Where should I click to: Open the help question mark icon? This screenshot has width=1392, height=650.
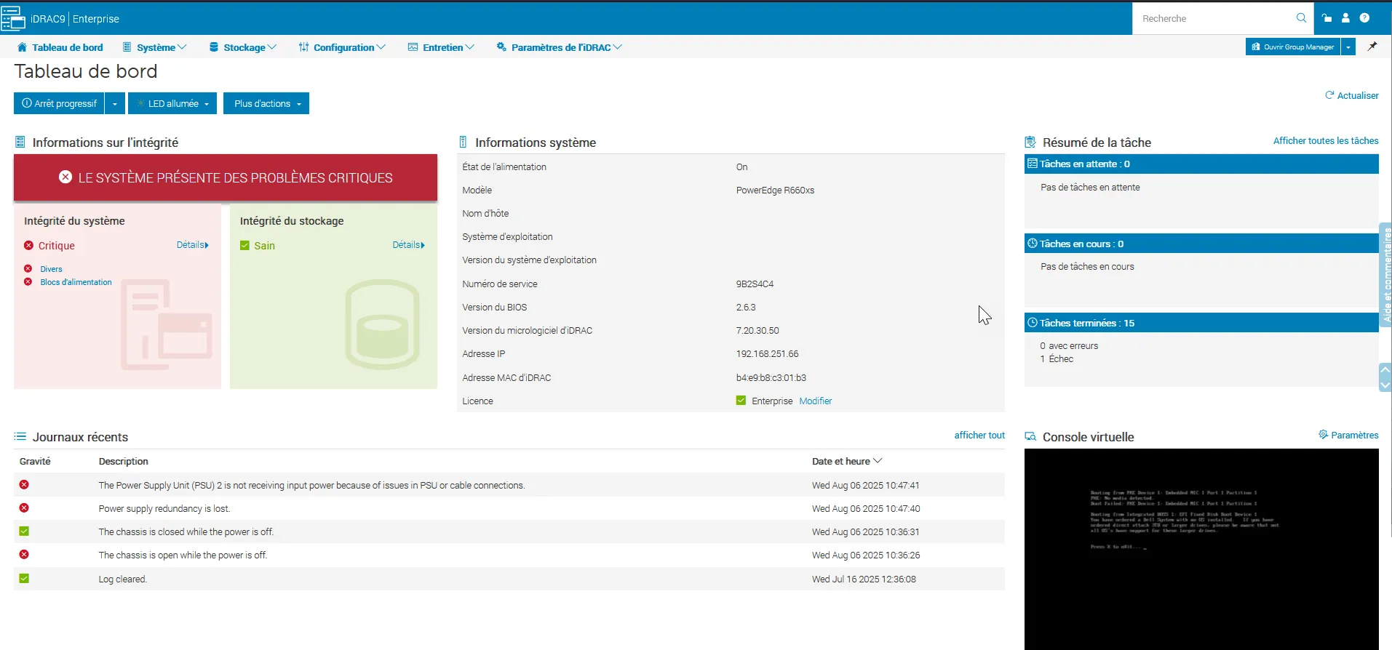(x=1364, y=18)
